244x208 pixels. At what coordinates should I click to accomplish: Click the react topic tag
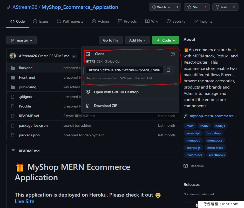pos(190,126)
